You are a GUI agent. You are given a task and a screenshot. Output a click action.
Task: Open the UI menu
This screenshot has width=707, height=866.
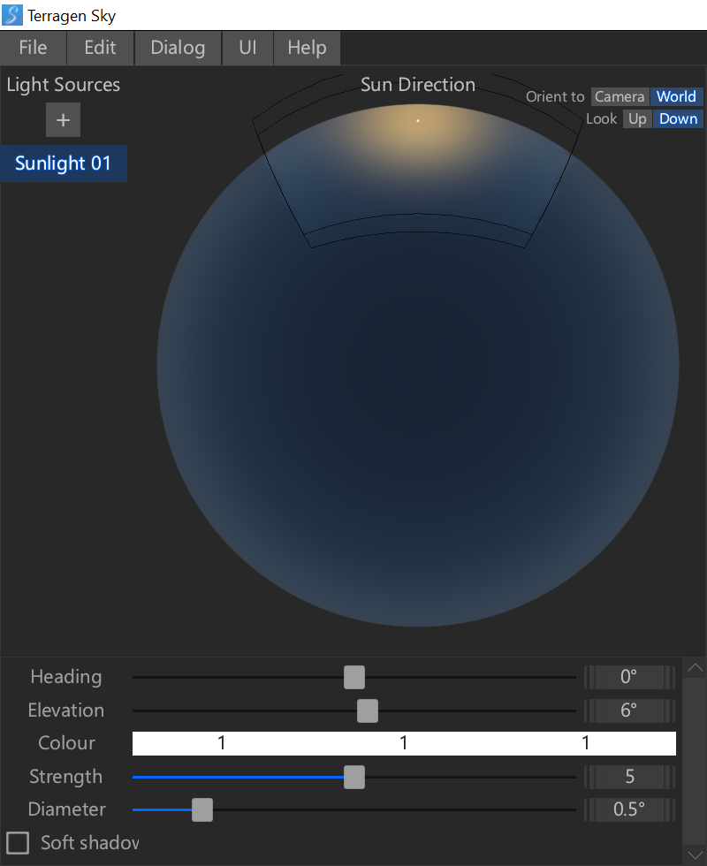tap(247, 48)
